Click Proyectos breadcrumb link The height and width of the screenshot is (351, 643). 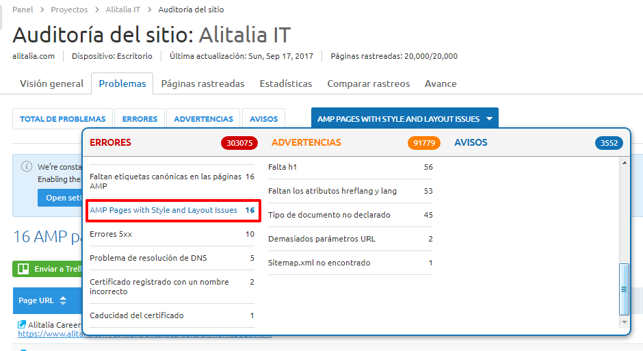click(69, 10)
